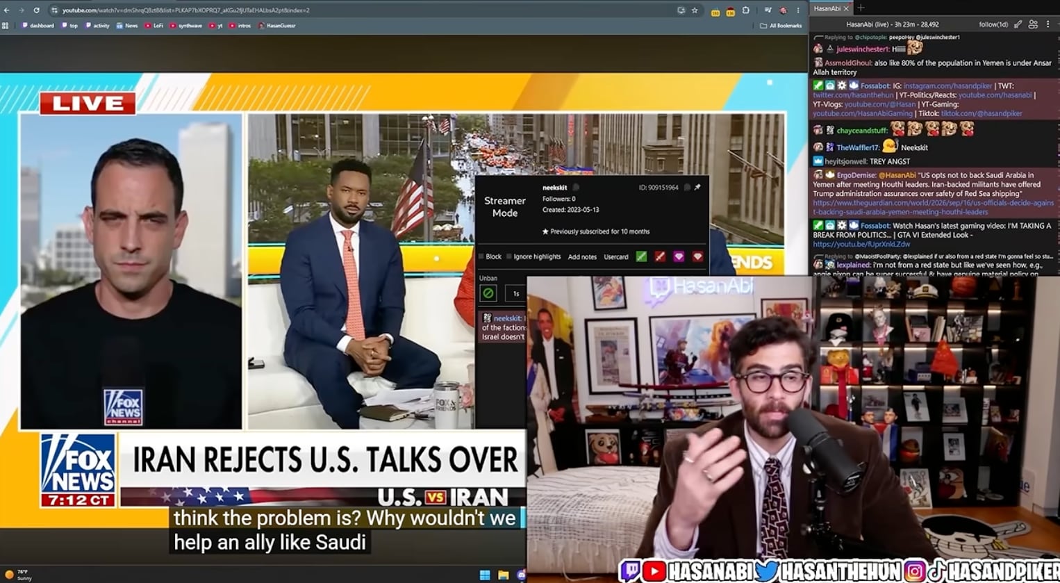Open the chat three-dot options menu
This screenshot has width=1060, height=583.
tap(1048, 24)
